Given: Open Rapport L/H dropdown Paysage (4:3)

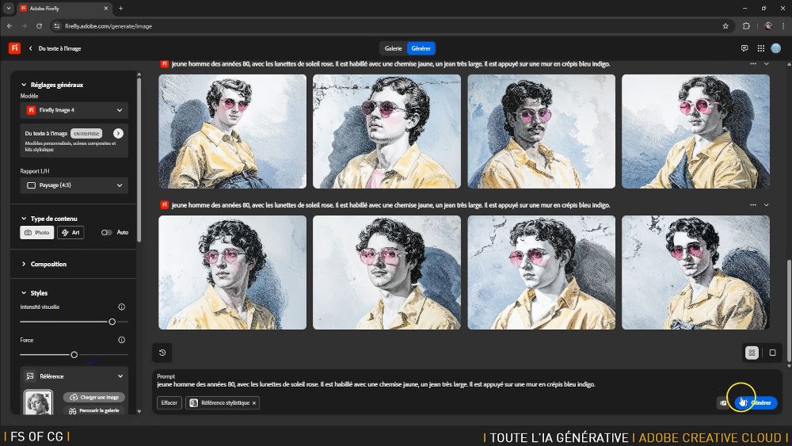Looking at the screenshot, I should coord(74,185).
